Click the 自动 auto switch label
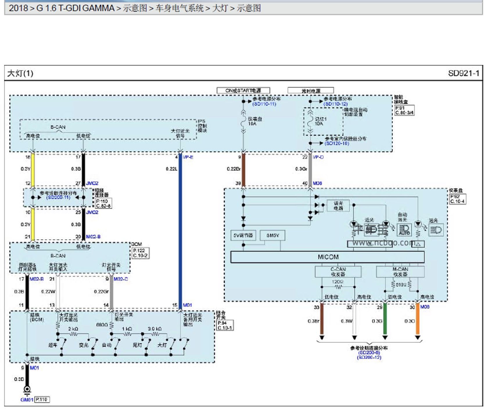 click(x=107, y=345)
